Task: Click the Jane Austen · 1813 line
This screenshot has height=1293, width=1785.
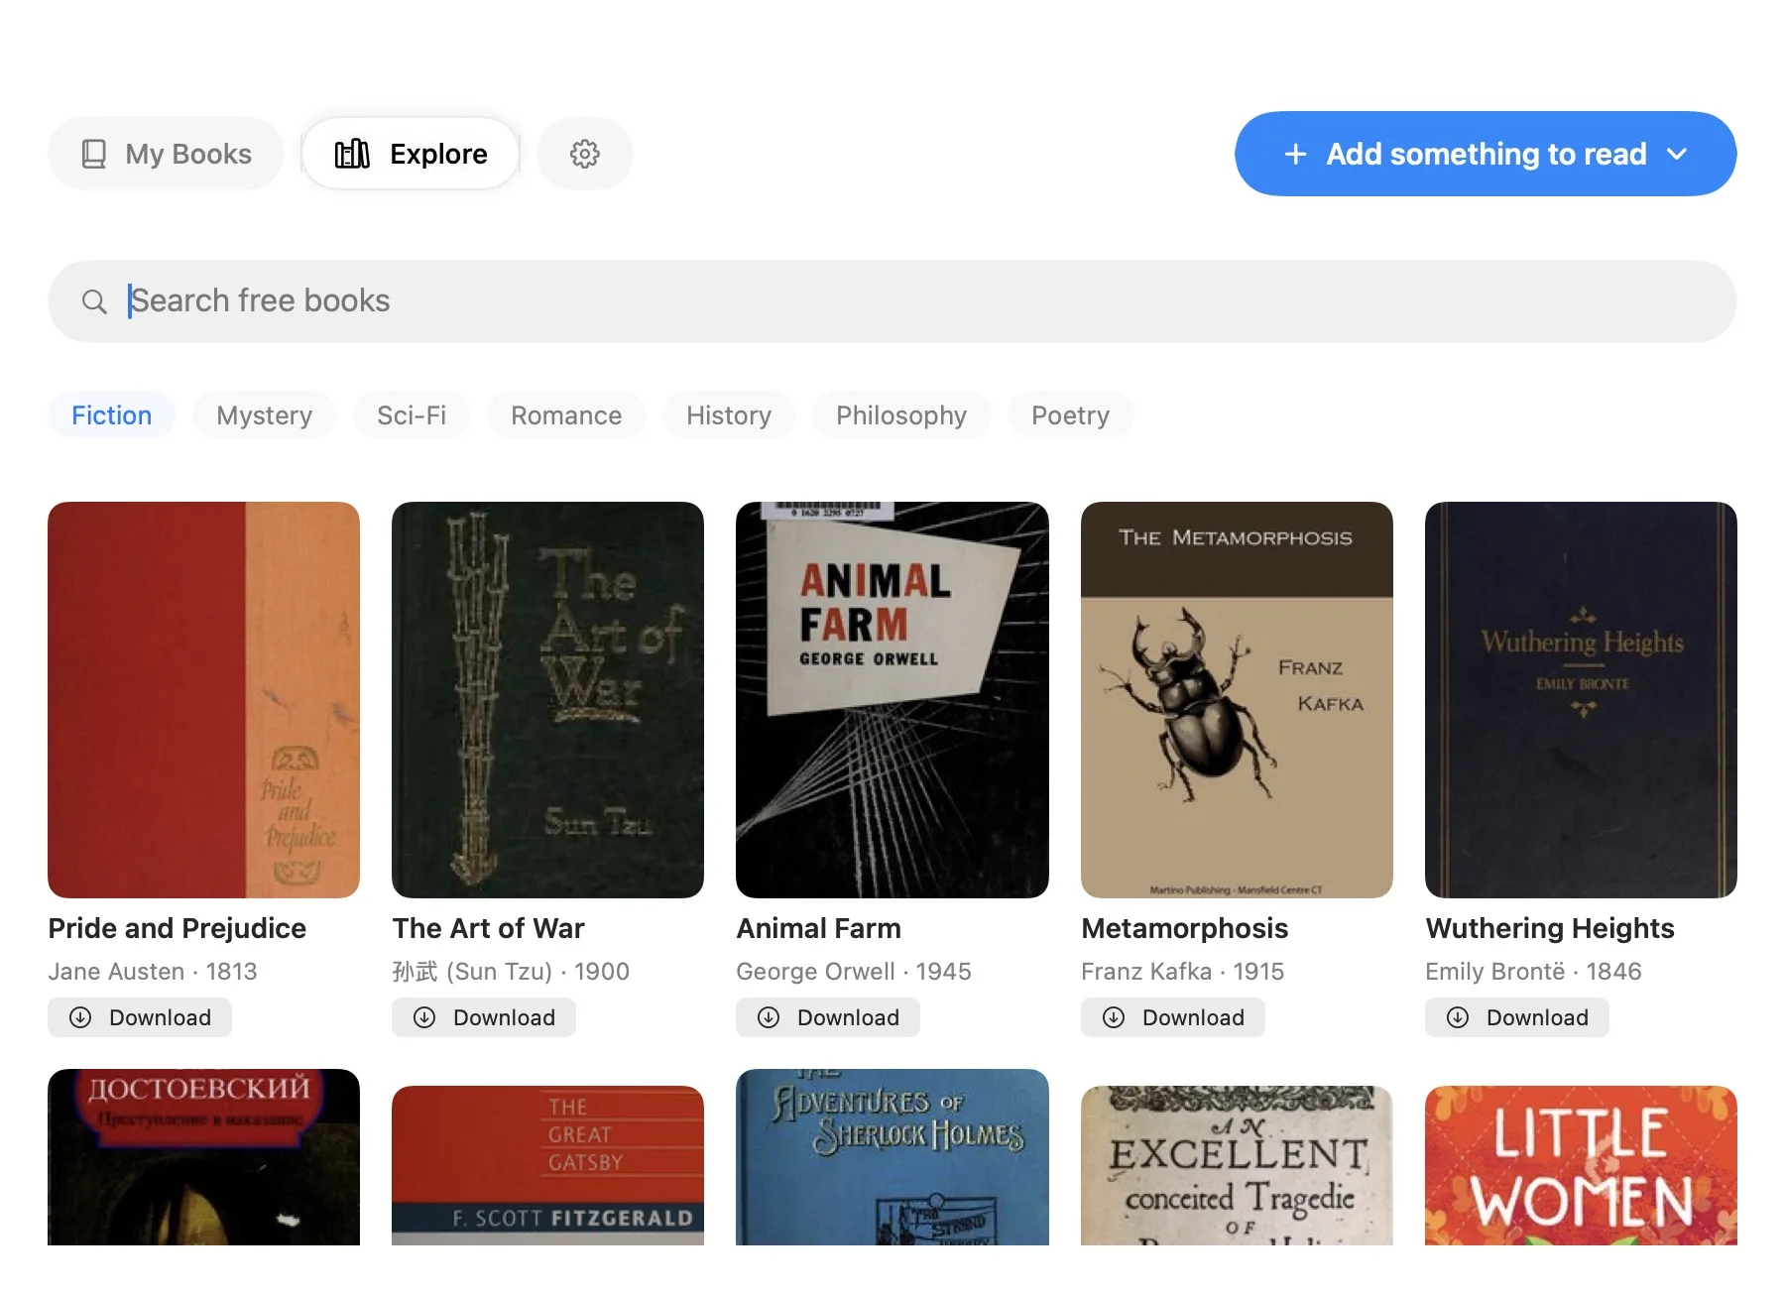Action: 153,972
